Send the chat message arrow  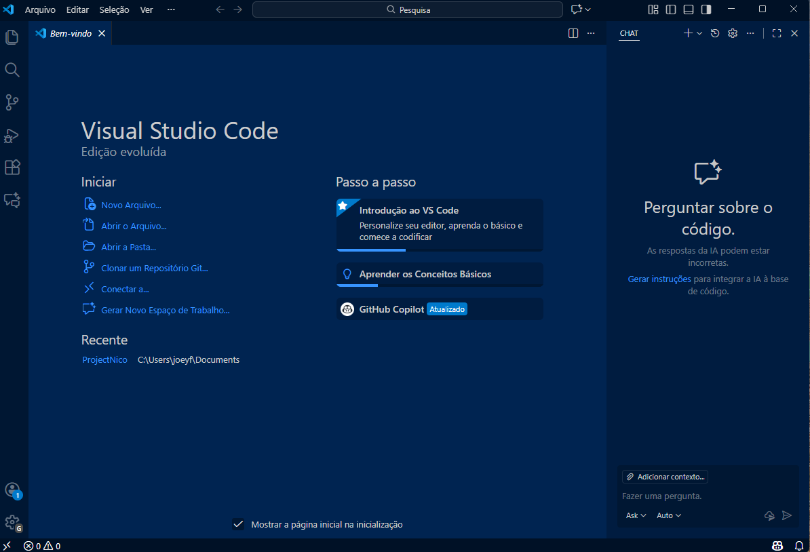point(787,515)
